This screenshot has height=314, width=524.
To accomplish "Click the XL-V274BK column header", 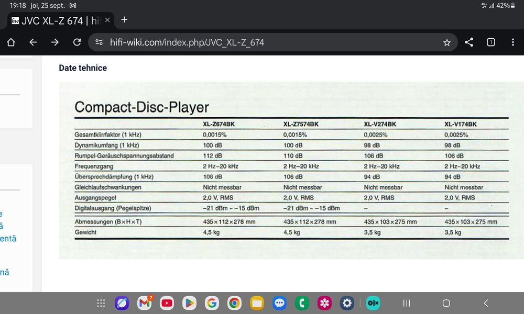I will 380,124.
